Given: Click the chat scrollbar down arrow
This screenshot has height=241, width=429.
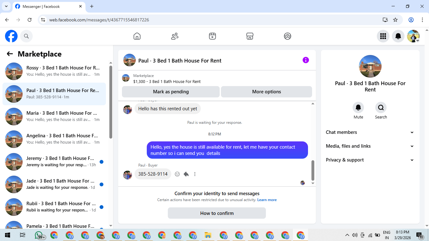Looking at the screenshot, I should coord(313,183).
